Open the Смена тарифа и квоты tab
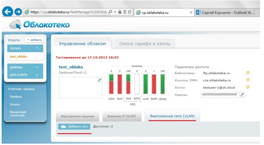264x145 pixels. tap(145, 44)
